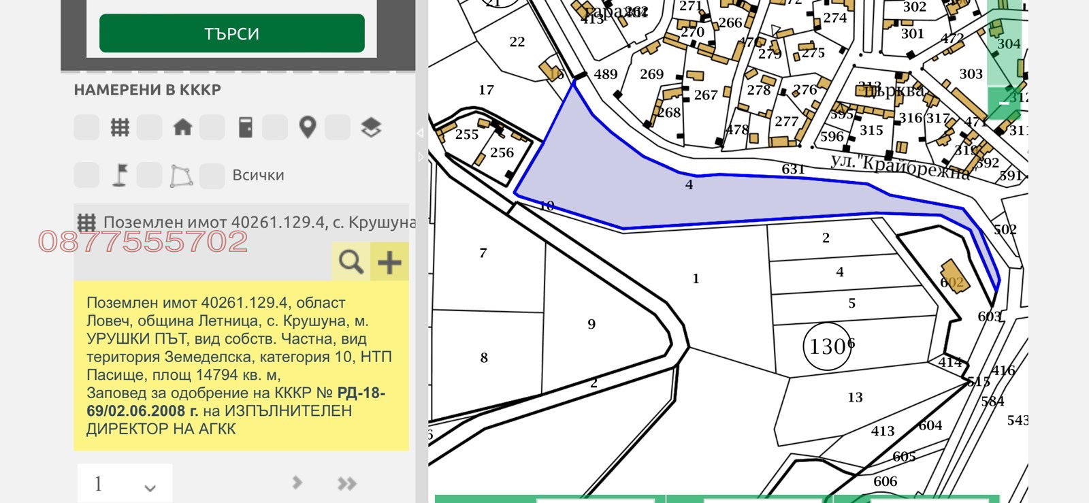
Task: Click the flag geodetic point icon
Action: coord(120,176)
